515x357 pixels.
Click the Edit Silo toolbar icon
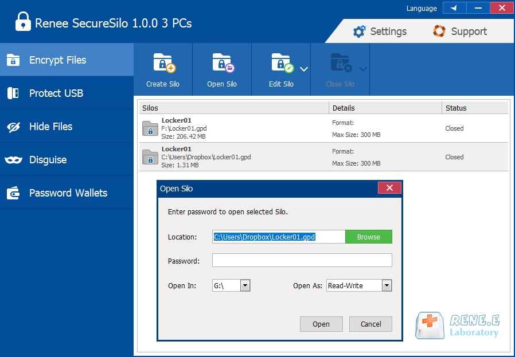tap(282, 63)
